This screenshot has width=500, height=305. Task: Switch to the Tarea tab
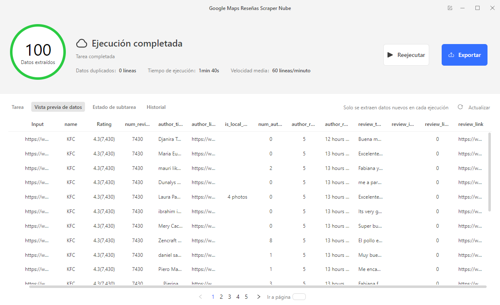pyautogui.click(x=17, y=107)
